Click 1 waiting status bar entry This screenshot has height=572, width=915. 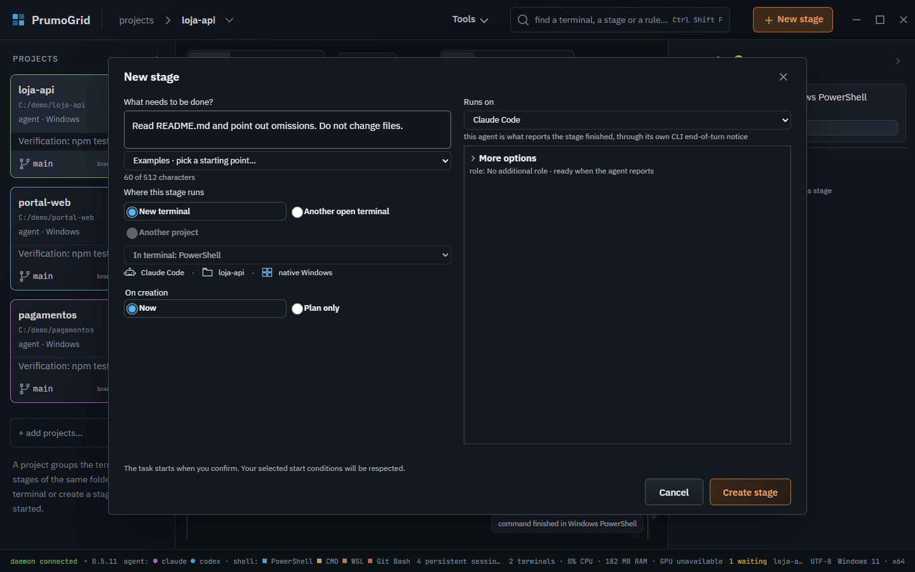pos(748,561)
